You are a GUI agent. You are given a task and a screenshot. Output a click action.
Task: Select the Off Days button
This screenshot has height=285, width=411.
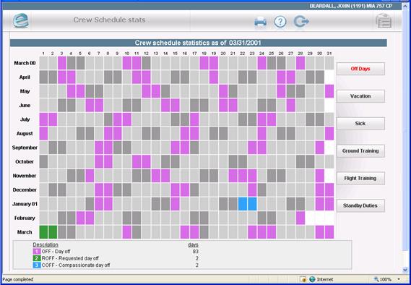click(360, 69)
